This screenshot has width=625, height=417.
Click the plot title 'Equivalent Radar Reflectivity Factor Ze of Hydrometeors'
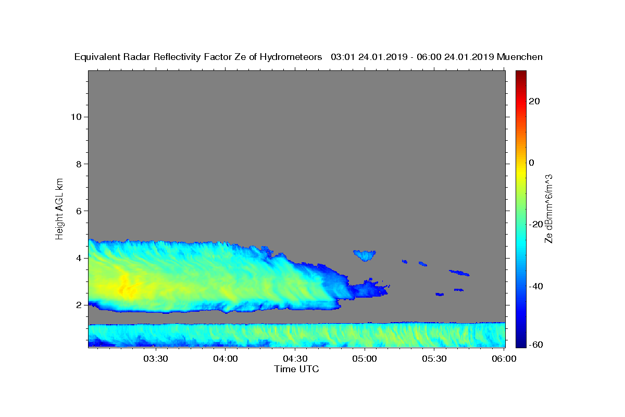click(198, 57)
